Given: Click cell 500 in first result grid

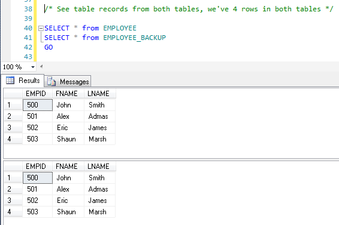Looking at the screenshot, I should coord(38,105).
